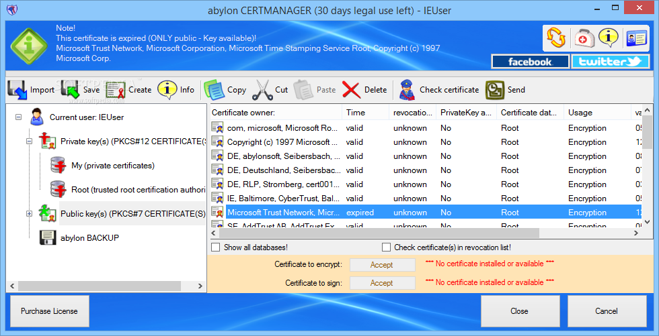Click the certificate list vertical scrollbar thumb
Viewport: 659px width, 336px height.
pyautogui.click(x=648, y=133)
